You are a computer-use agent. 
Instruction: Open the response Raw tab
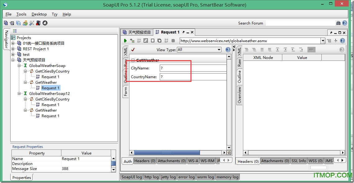coord(239,63)
